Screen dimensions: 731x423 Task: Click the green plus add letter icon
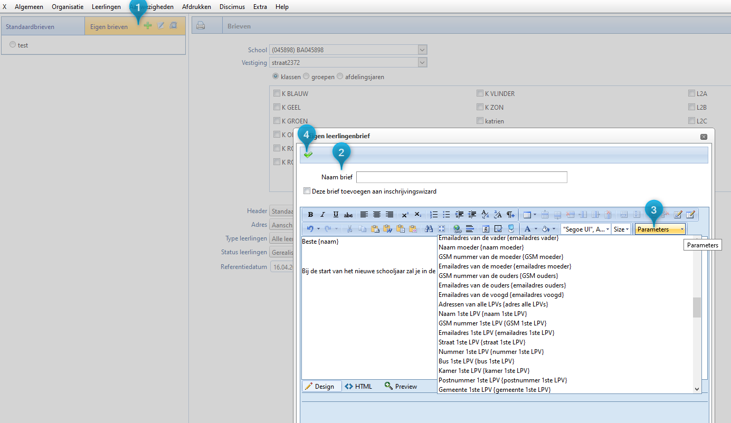click(148, 26)
